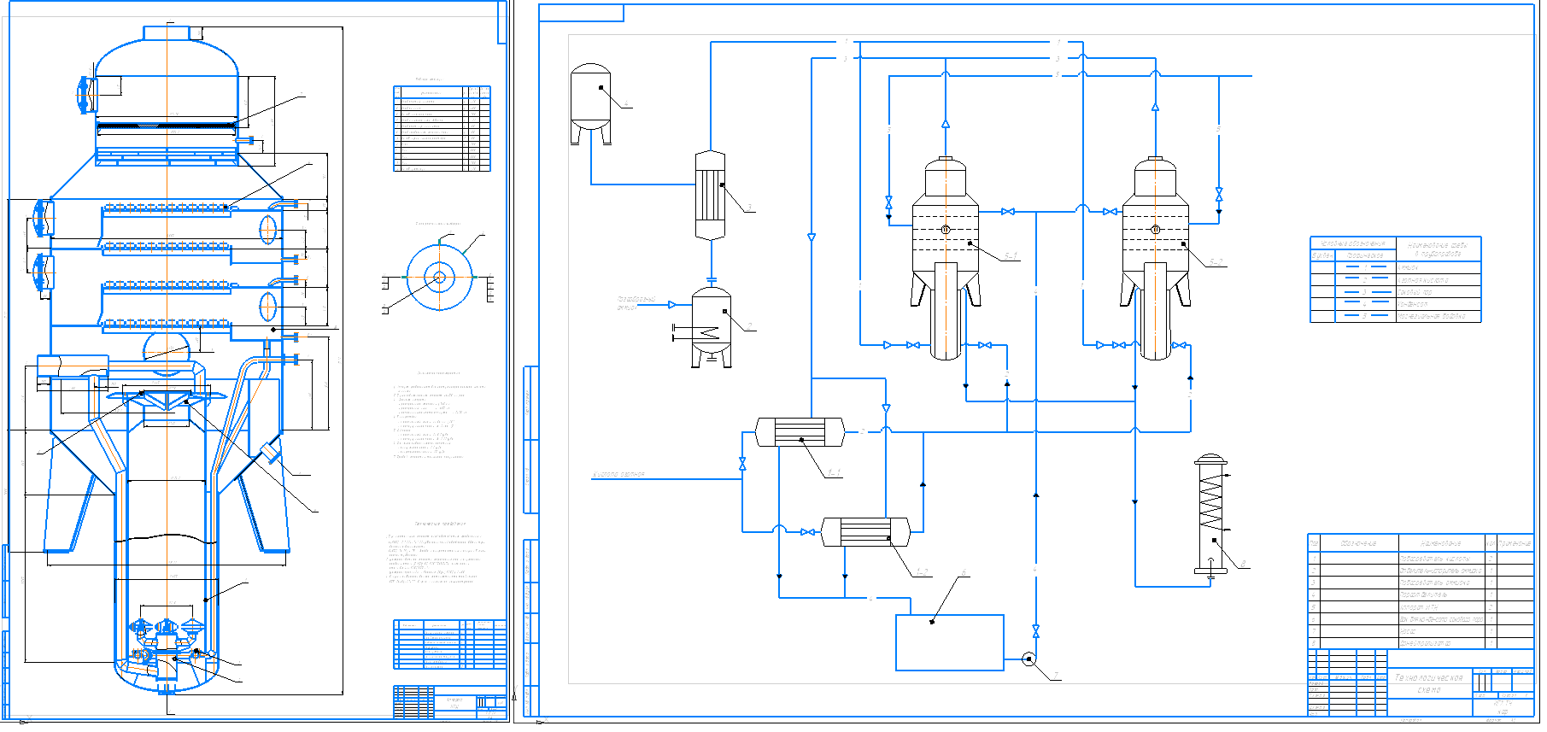Select the horizontal heat exchanger labeled 1-1

(800, 432)
